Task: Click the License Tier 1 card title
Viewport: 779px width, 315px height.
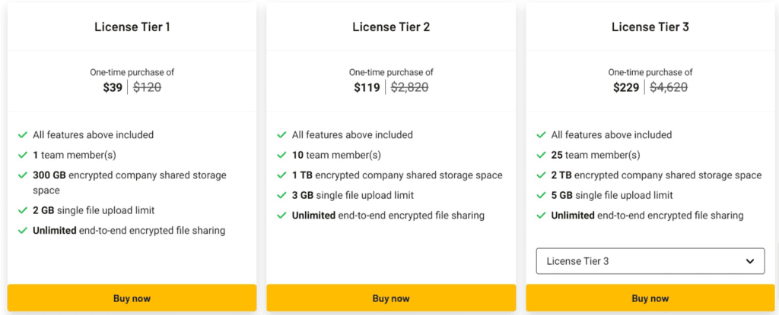Action: (132, 27)
